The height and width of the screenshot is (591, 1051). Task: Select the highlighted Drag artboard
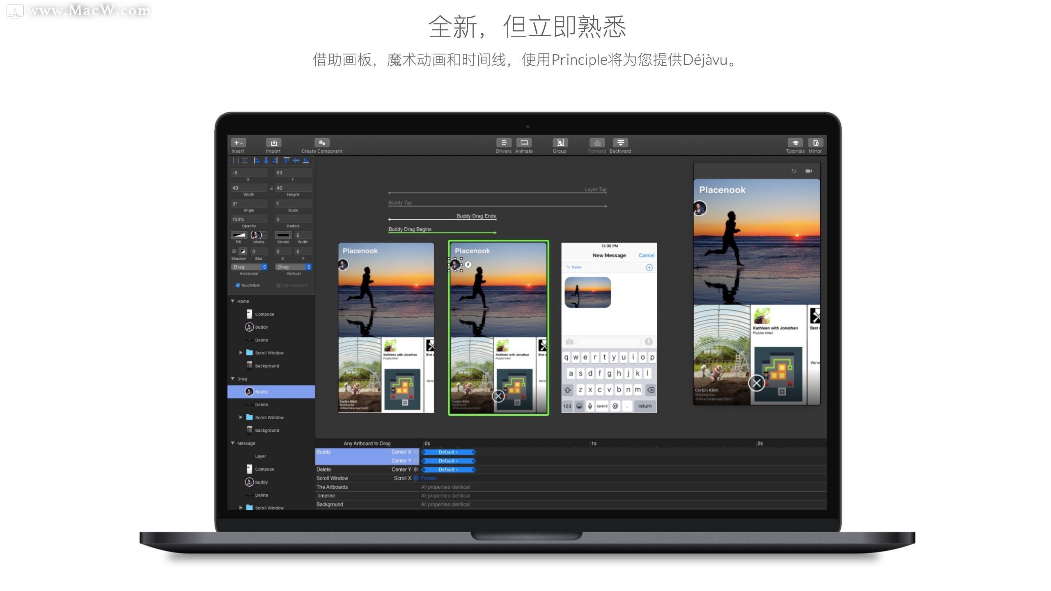498,328
